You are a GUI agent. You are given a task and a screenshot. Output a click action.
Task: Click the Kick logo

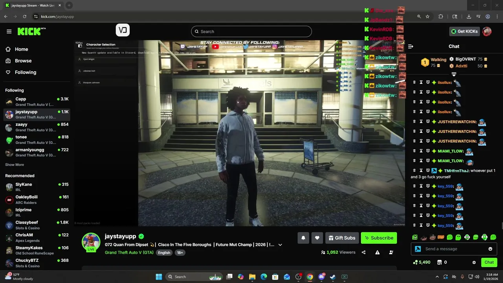pos(31,31)
